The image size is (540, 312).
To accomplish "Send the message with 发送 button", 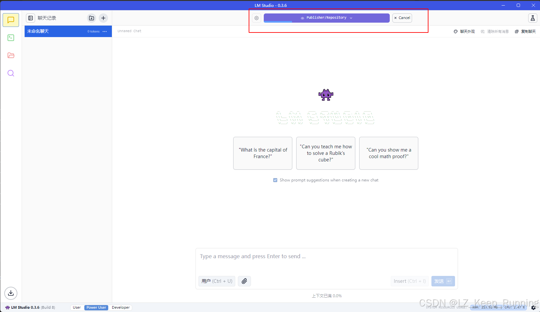I will coord(443,281).
